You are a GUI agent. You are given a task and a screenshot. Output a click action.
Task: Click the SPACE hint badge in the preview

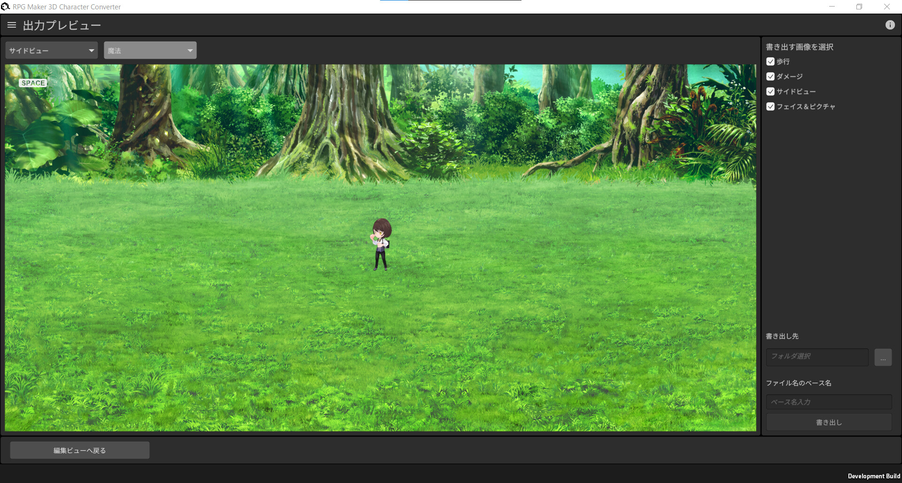pyautogui.click(x=33, y=83)
